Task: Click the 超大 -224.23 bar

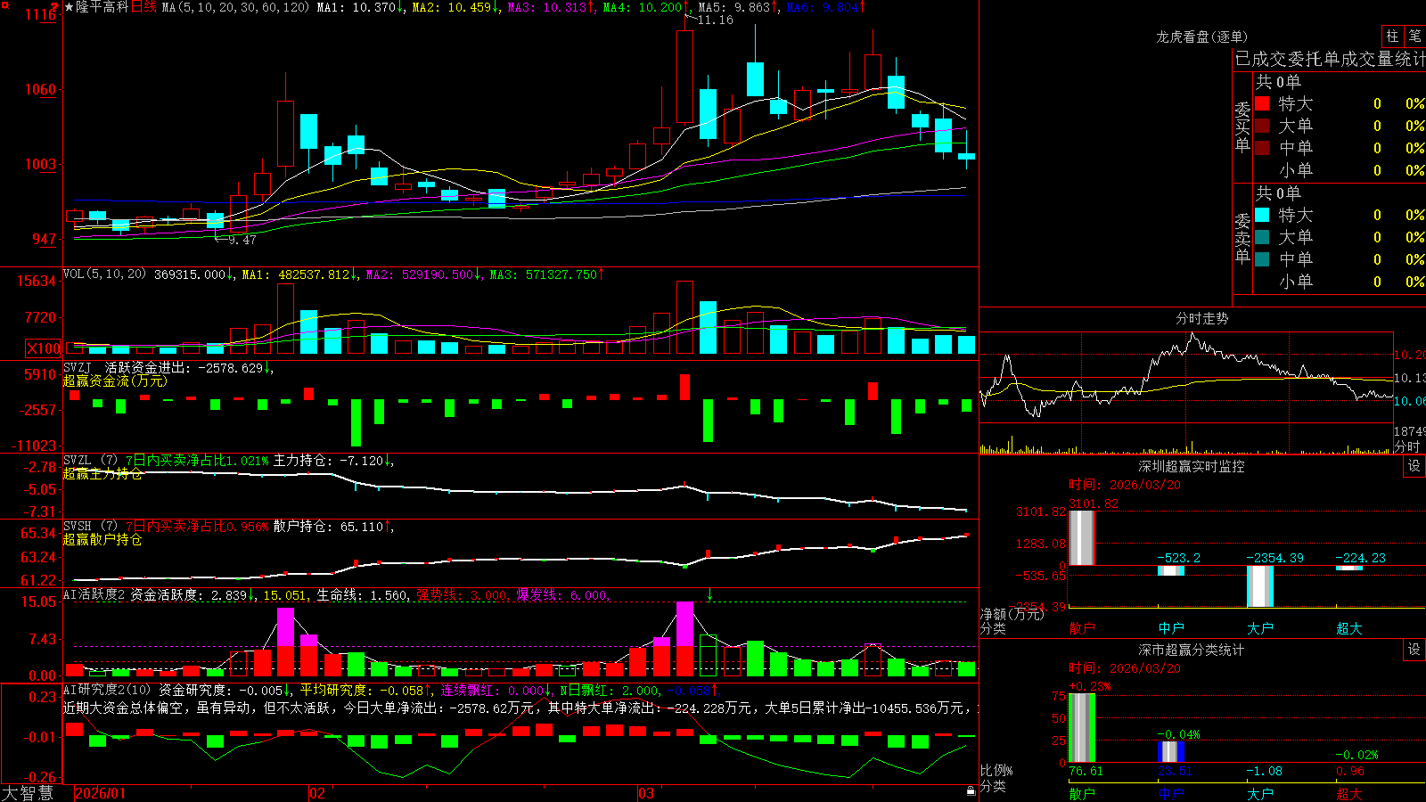Action: pyautogui.click(x=1349, y=568)
